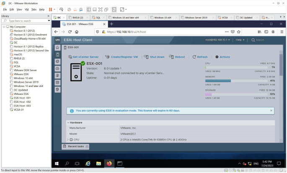The width and height of the screenshot is (287, 173).
Task: Click the Firefox reload page icon
Action: (70, 32)
